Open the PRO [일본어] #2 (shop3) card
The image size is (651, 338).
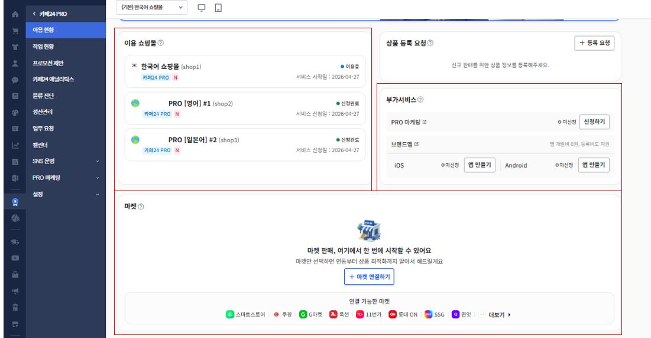[245, 145]
